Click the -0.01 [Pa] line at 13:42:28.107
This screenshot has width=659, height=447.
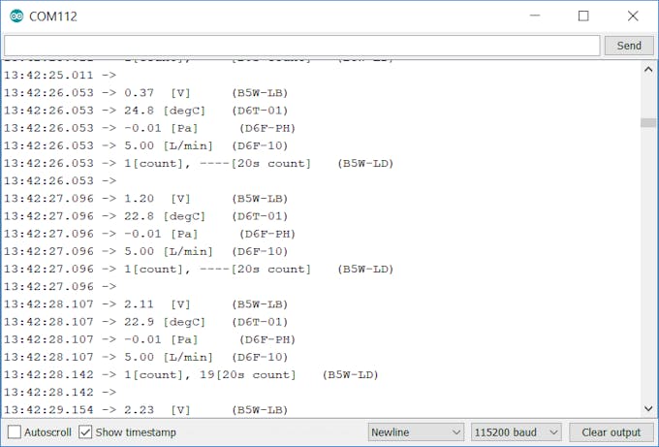click(149, 339)
